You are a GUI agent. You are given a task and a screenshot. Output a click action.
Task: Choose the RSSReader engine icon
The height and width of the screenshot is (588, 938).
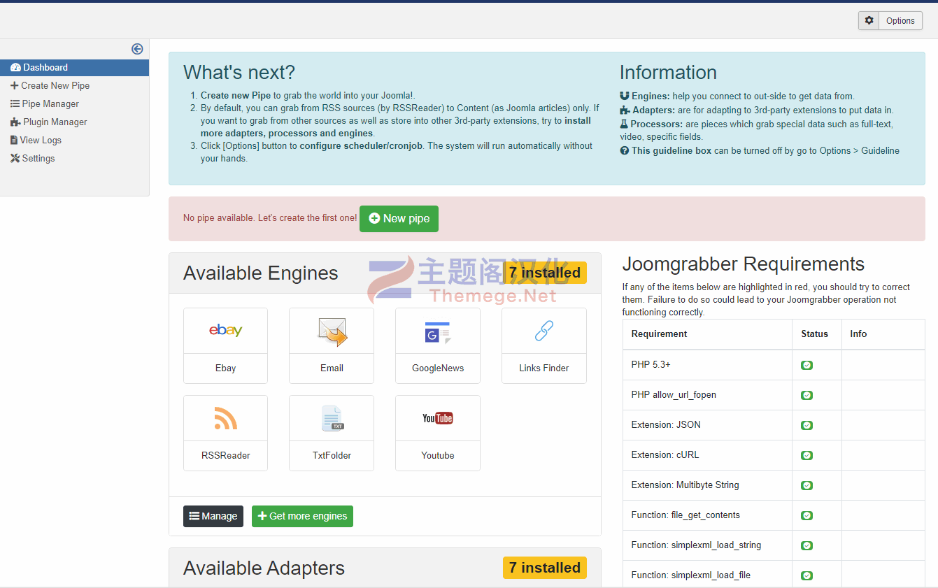pos(225,418)
